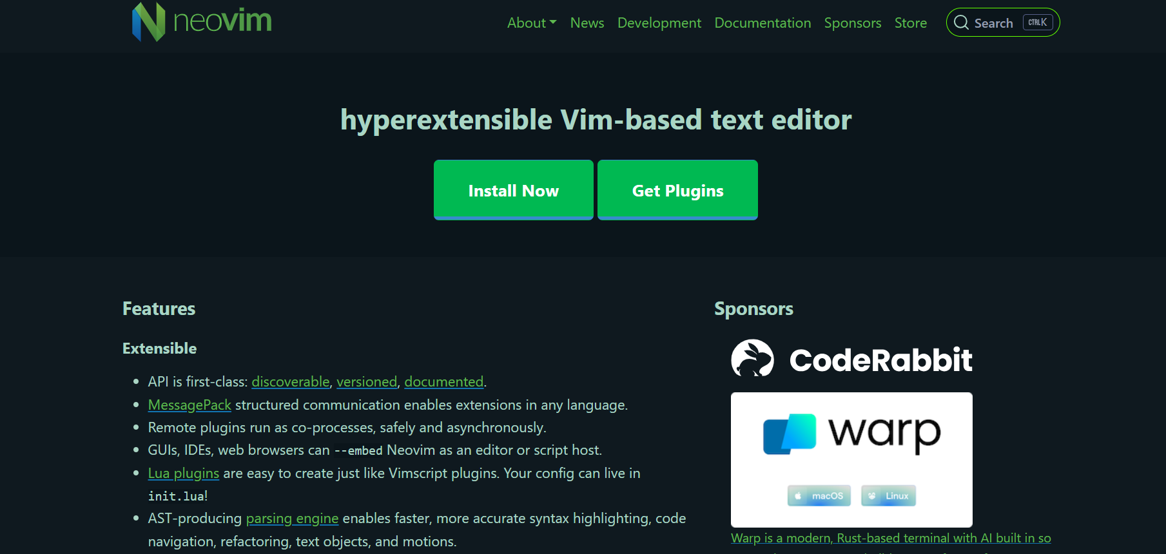
Task: Click the Search field in the header
Action: 1003,23
